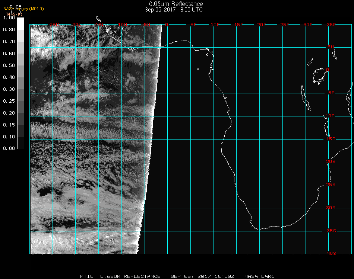
Task: Click the 'Sep 05, 2017 18:00 UTC' timestamp
Action: point(174,10)
